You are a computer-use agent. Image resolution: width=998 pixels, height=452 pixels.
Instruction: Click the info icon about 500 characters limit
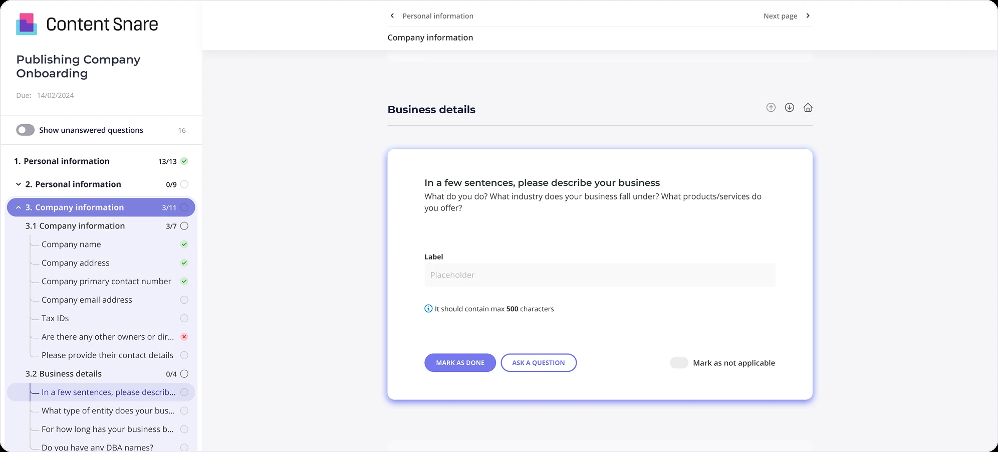coord(428,308)
